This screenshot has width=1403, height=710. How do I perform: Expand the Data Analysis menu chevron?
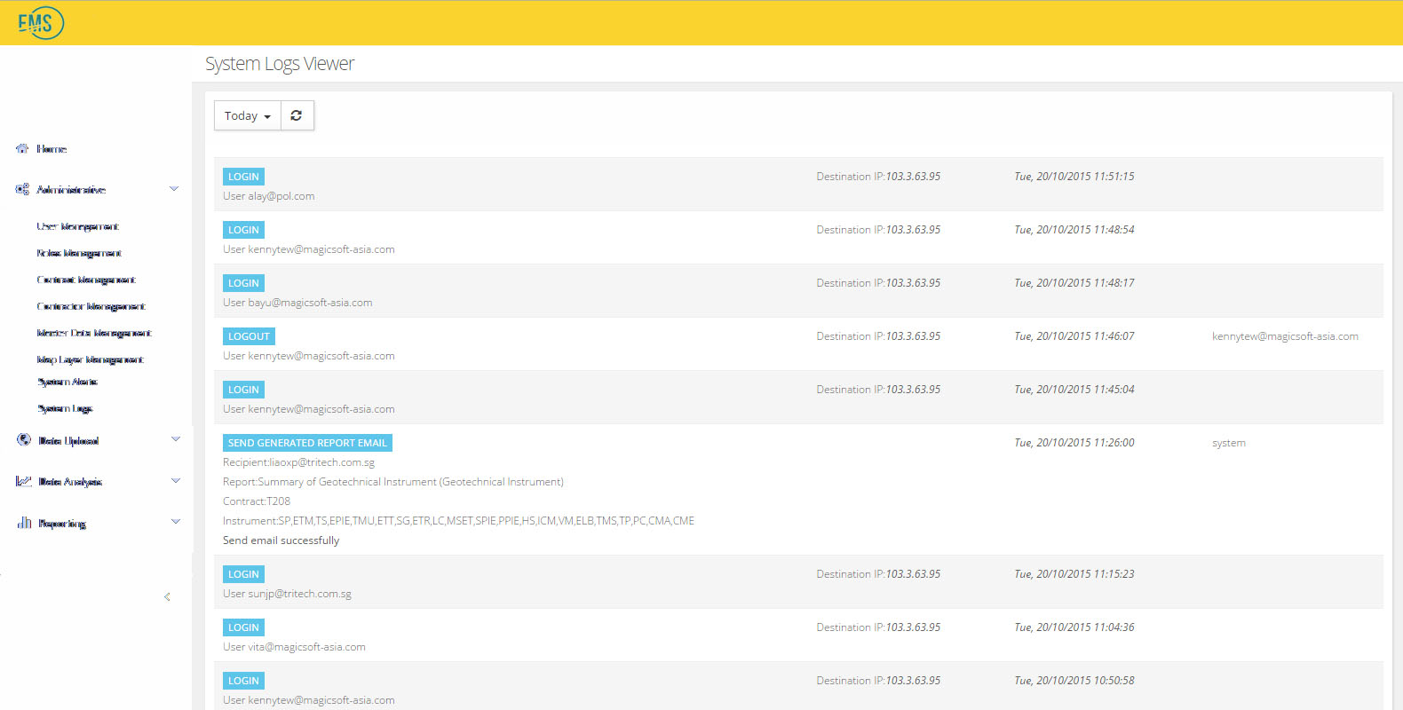[176, 480]
